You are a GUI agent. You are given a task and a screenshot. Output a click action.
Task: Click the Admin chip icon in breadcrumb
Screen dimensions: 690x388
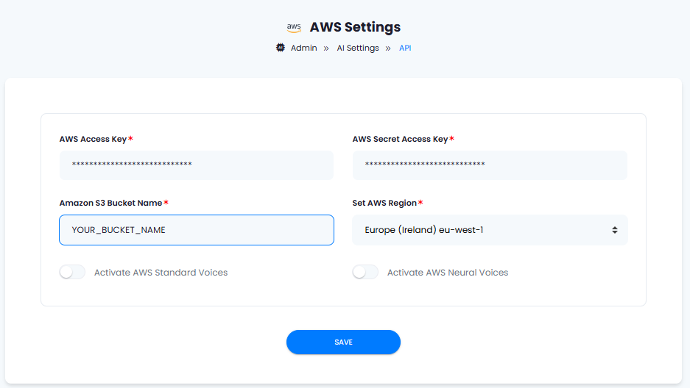pyautogui.click(x=281, y=48)
